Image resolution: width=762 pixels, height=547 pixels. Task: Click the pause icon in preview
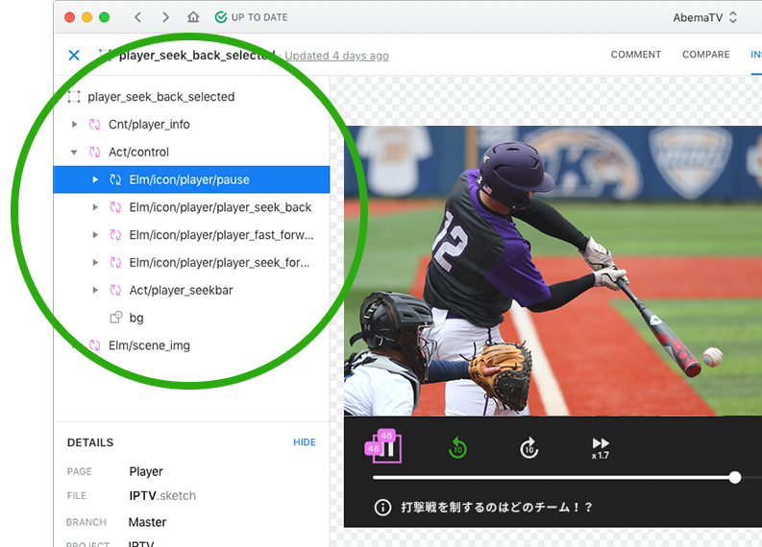pyautogui.click(x=389, y=448)
